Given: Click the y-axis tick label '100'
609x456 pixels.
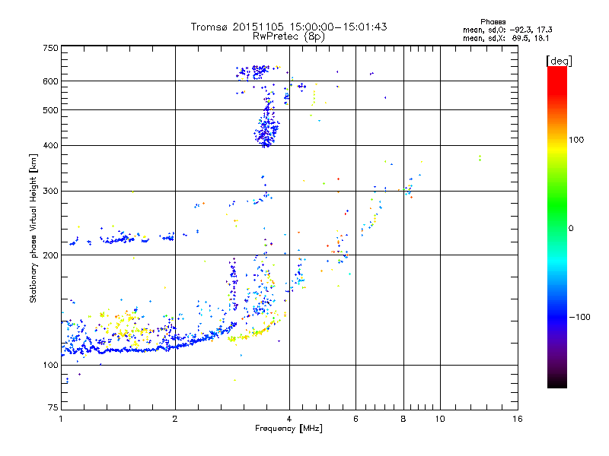Looking at the screenshot, I should [x=50, y=366].
